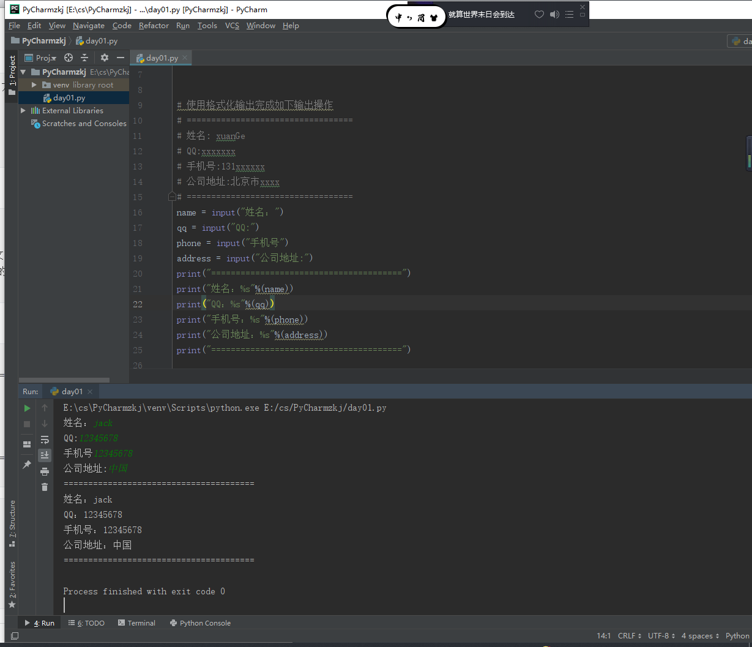The height and width of the screenshot is (647, 752).
Task: Click the console input cursor area after Process finished
Action: (64, 605)
